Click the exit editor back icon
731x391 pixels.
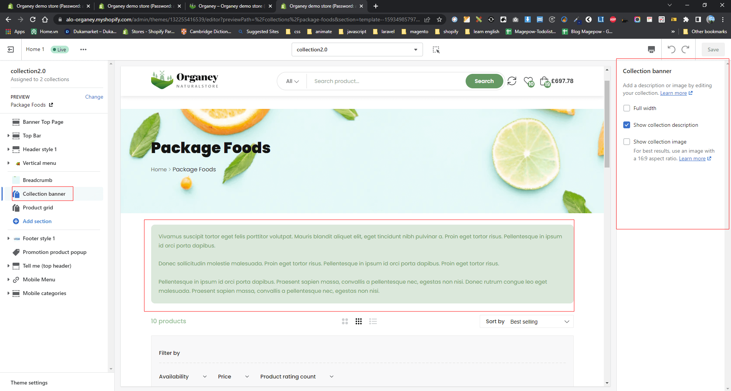(x=11, y=49)
